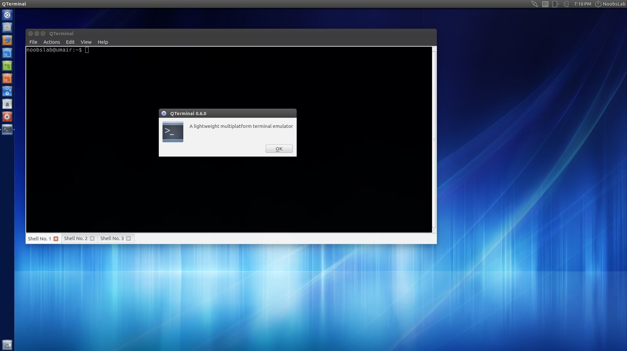
Task: Open the Trash in the launcher
Action: (x=7, y=345)
